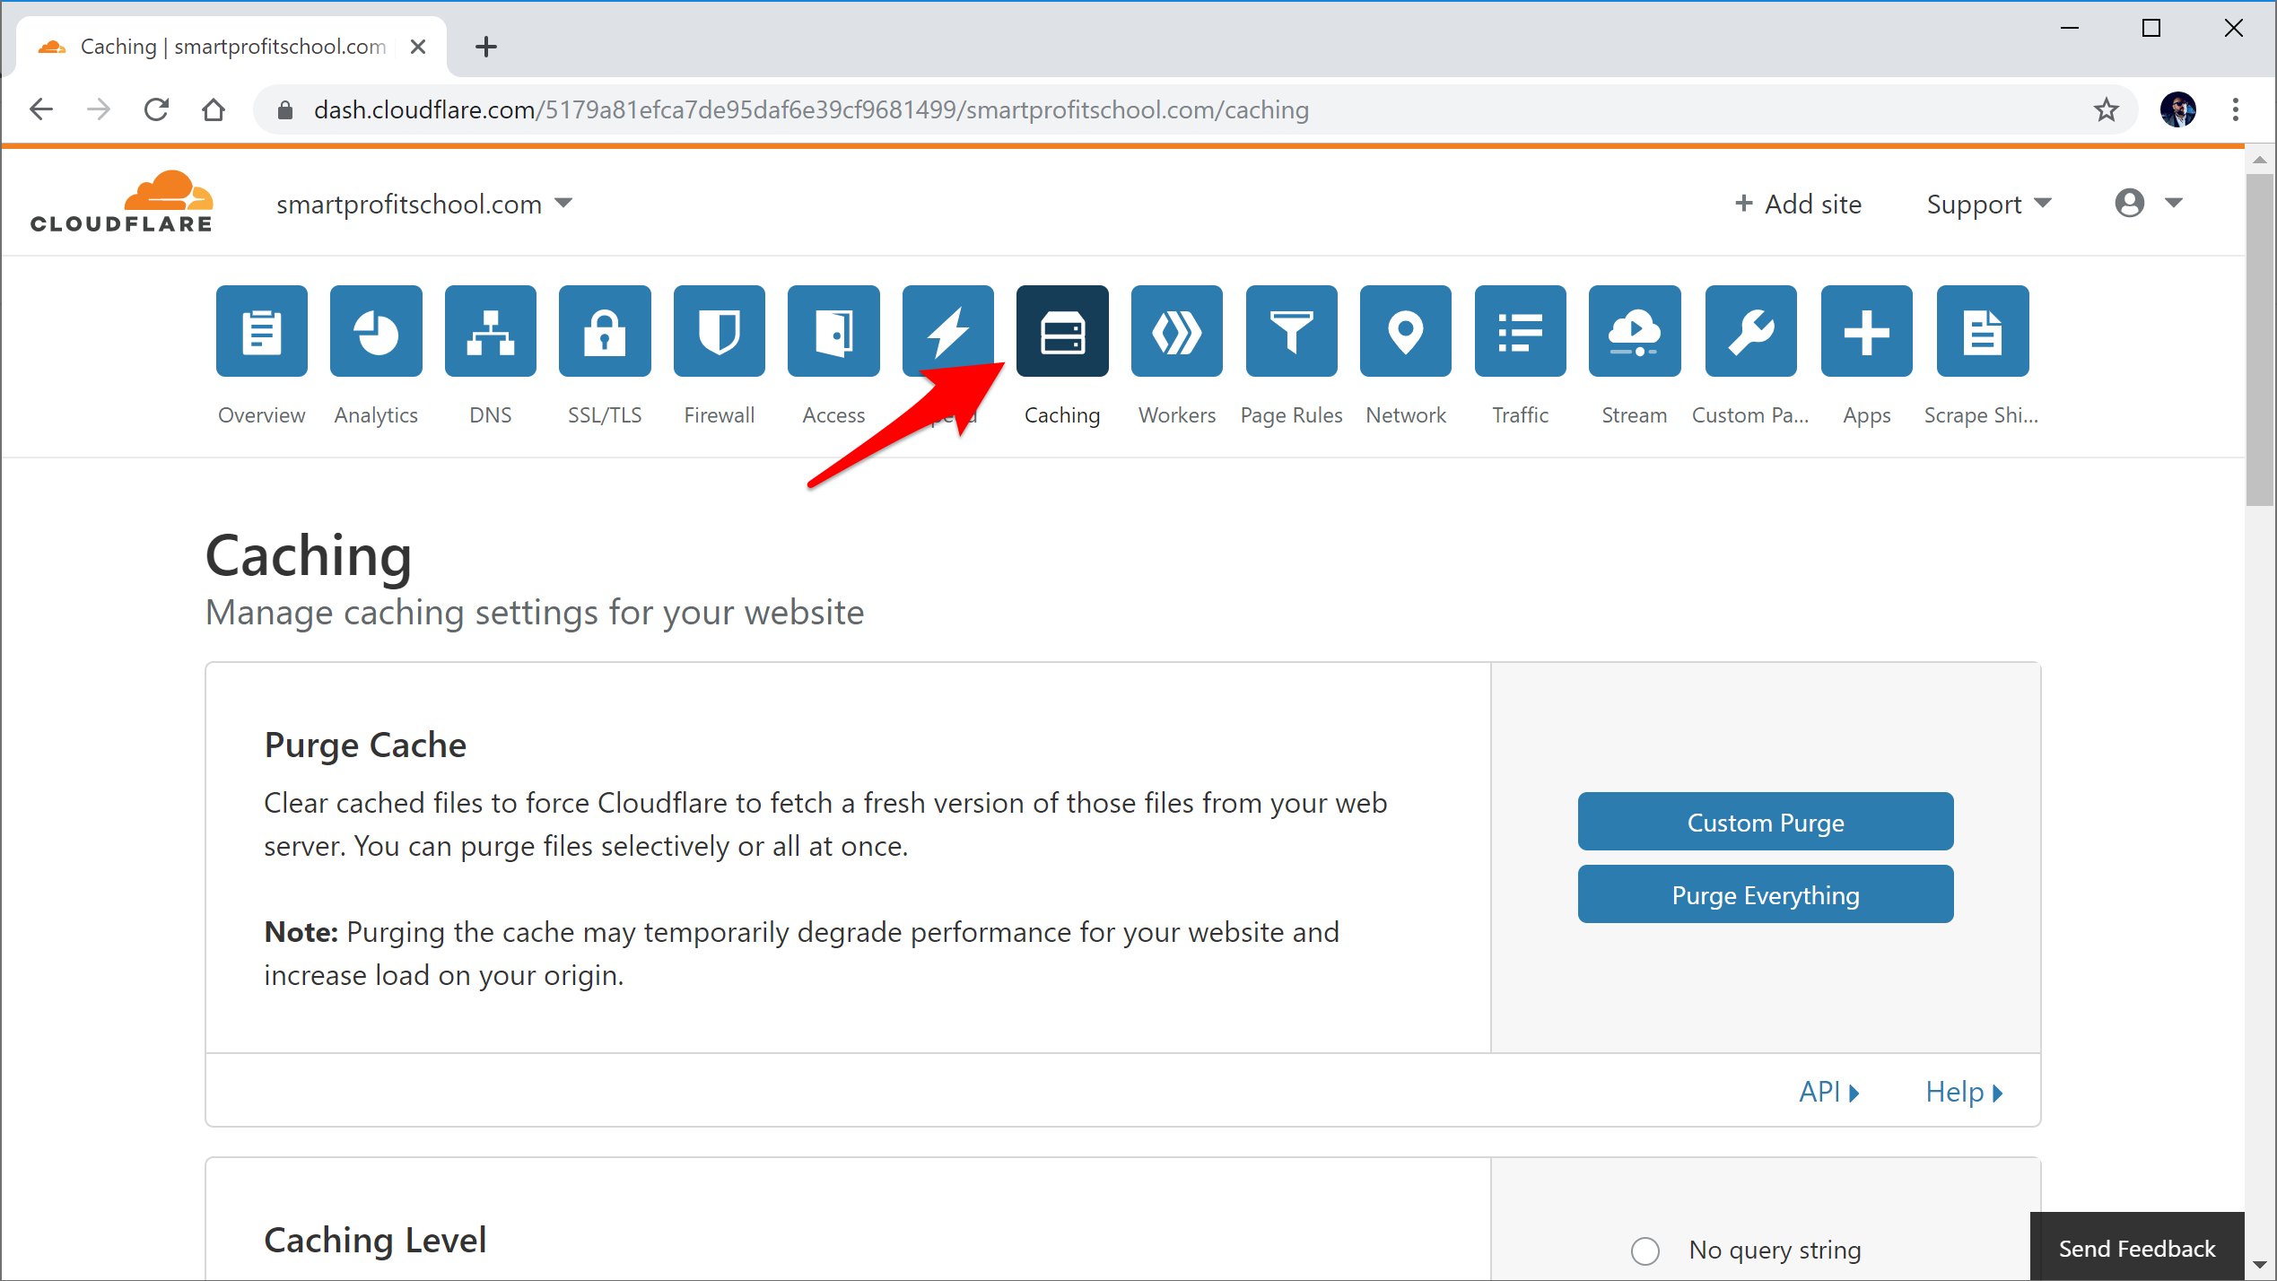This screenshot has height=1281, width=2277.
Task: Open the Chrome three-dot menu
Action: (2235, 110)
